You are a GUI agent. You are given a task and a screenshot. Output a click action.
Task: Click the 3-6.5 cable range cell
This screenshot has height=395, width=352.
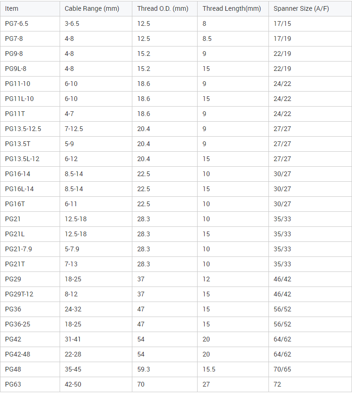coord(72,23)
